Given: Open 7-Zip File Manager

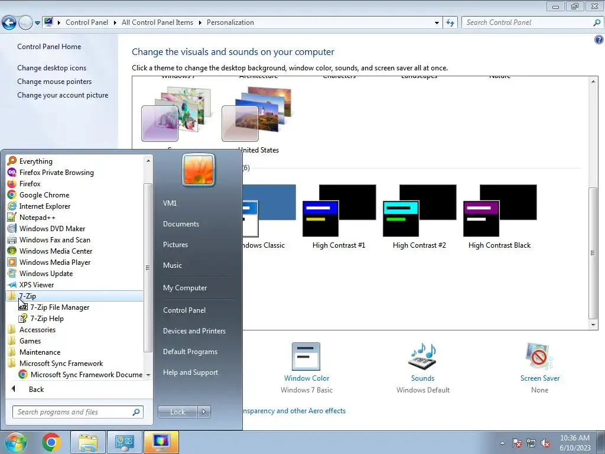Looking at the screenshot, I should pyautogui.click(x=60, y=307).
